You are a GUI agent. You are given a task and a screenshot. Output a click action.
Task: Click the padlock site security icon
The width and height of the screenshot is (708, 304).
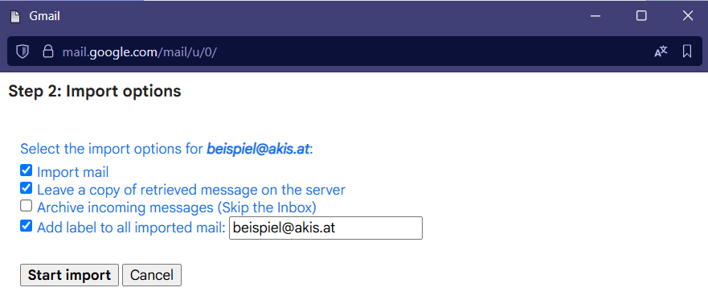click(x=47, y=51)
